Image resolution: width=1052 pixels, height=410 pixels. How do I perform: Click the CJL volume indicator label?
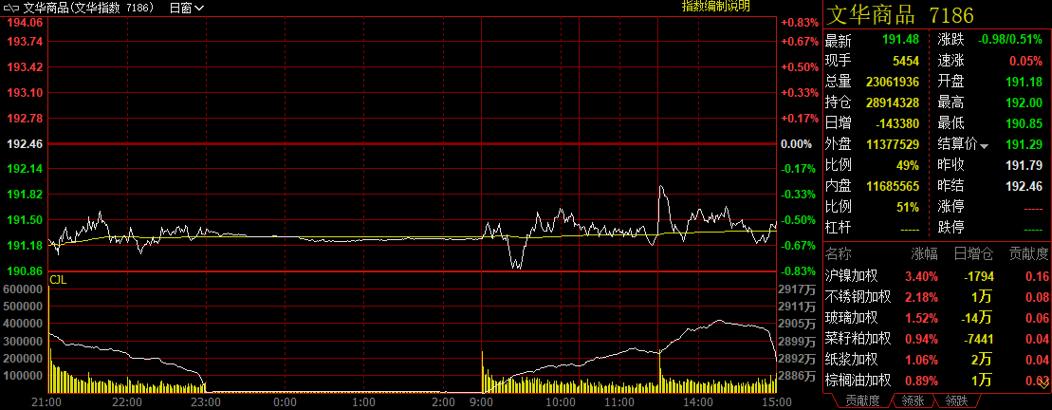pos(58,280)
